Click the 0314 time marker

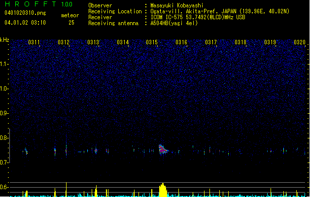pos(123,42)
